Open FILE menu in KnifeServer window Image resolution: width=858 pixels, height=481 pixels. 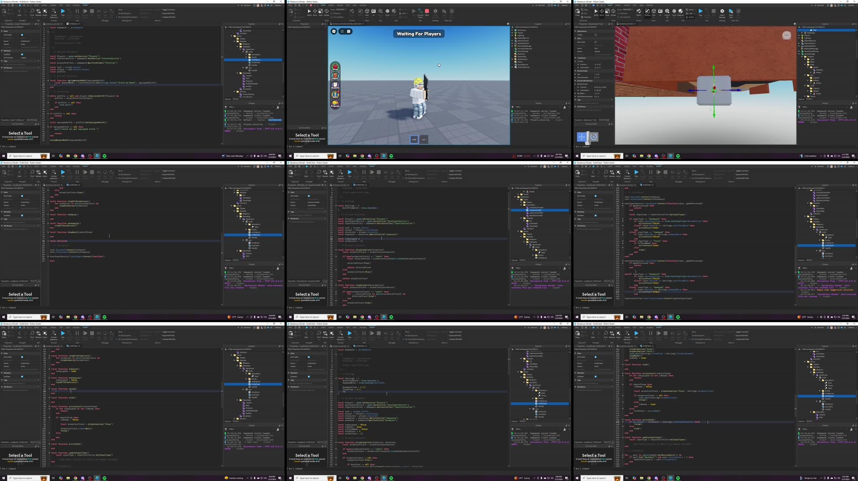3,5
